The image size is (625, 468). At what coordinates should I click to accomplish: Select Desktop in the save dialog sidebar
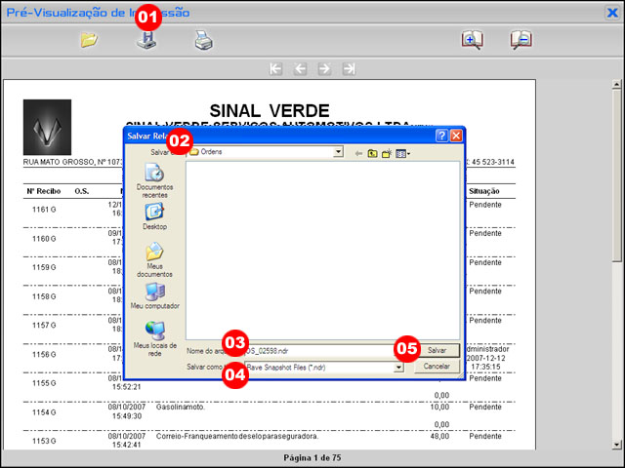coord(154,216)
